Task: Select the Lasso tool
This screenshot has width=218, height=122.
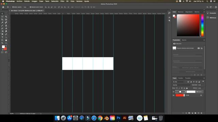Action: [2, 17]
